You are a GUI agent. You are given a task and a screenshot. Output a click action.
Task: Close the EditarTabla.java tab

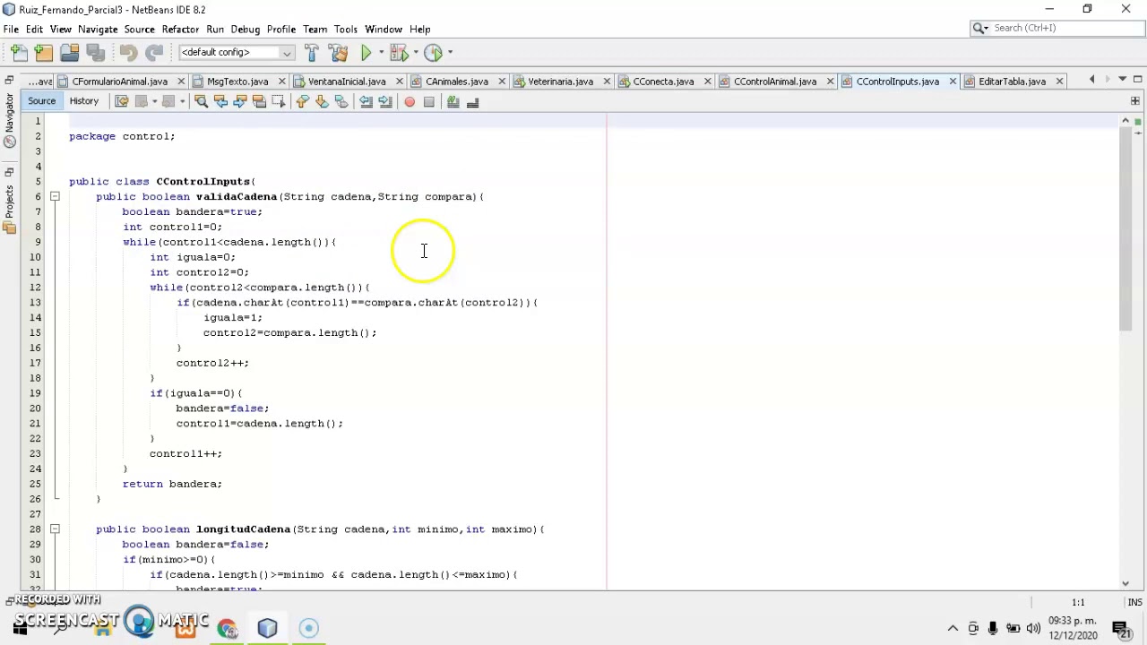pyautogui.click(x=1059, y=82)
